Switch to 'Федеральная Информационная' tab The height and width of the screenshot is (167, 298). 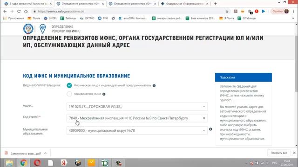[184, 4]
